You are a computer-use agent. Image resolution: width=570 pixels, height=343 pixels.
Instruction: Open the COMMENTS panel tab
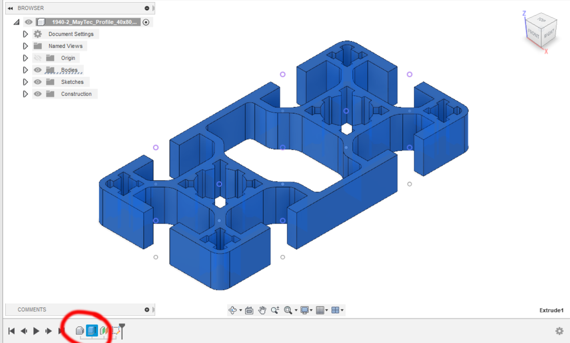(32, 309)
